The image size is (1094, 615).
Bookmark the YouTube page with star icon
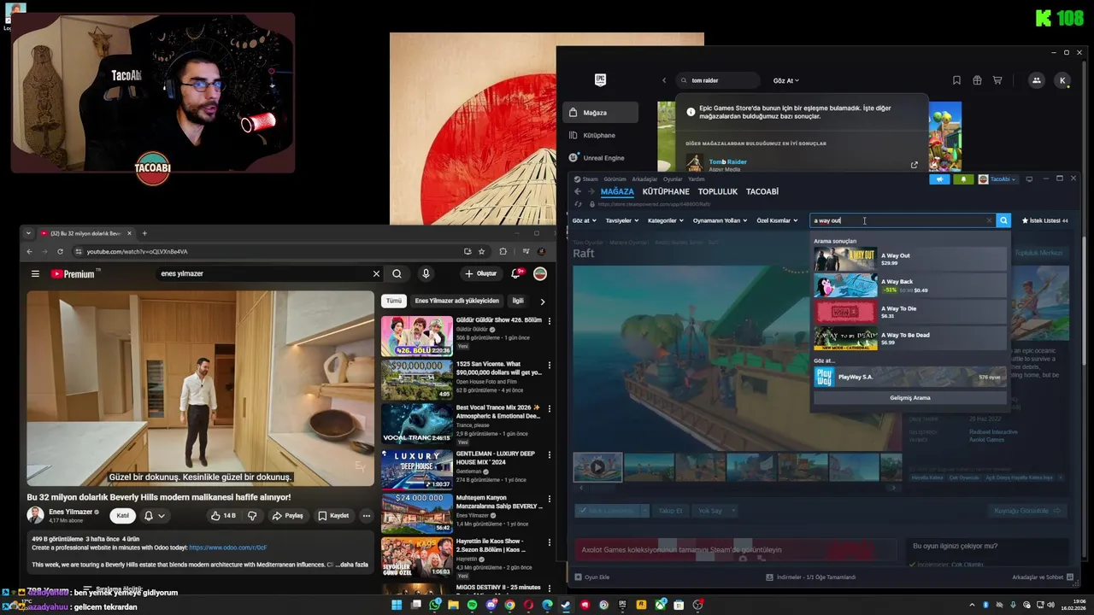point(482,251)
